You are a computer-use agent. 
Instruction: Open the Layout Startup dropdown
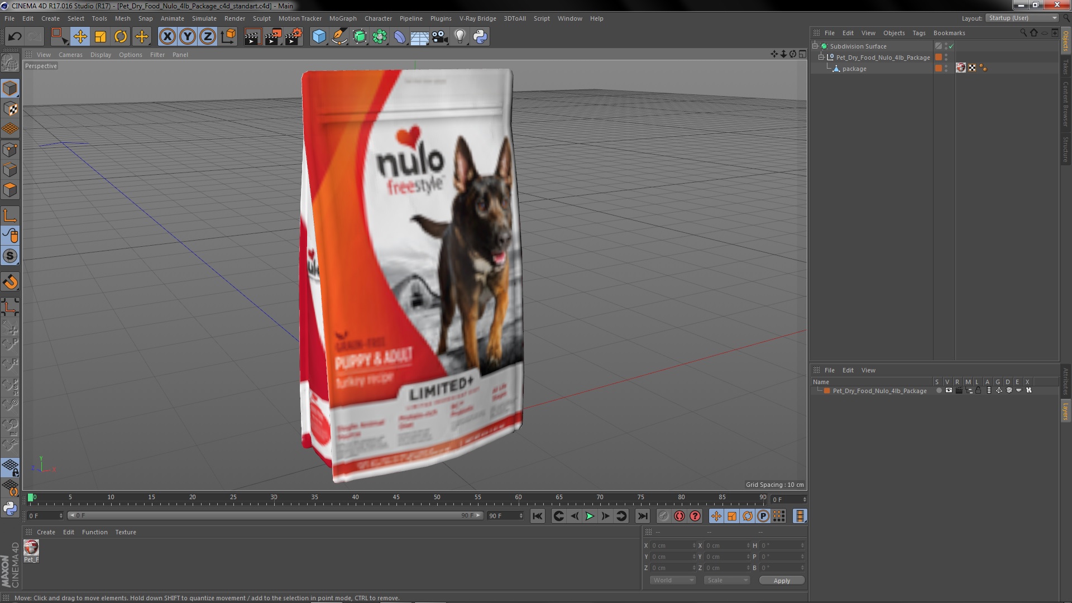click(x=1022, y=18)
